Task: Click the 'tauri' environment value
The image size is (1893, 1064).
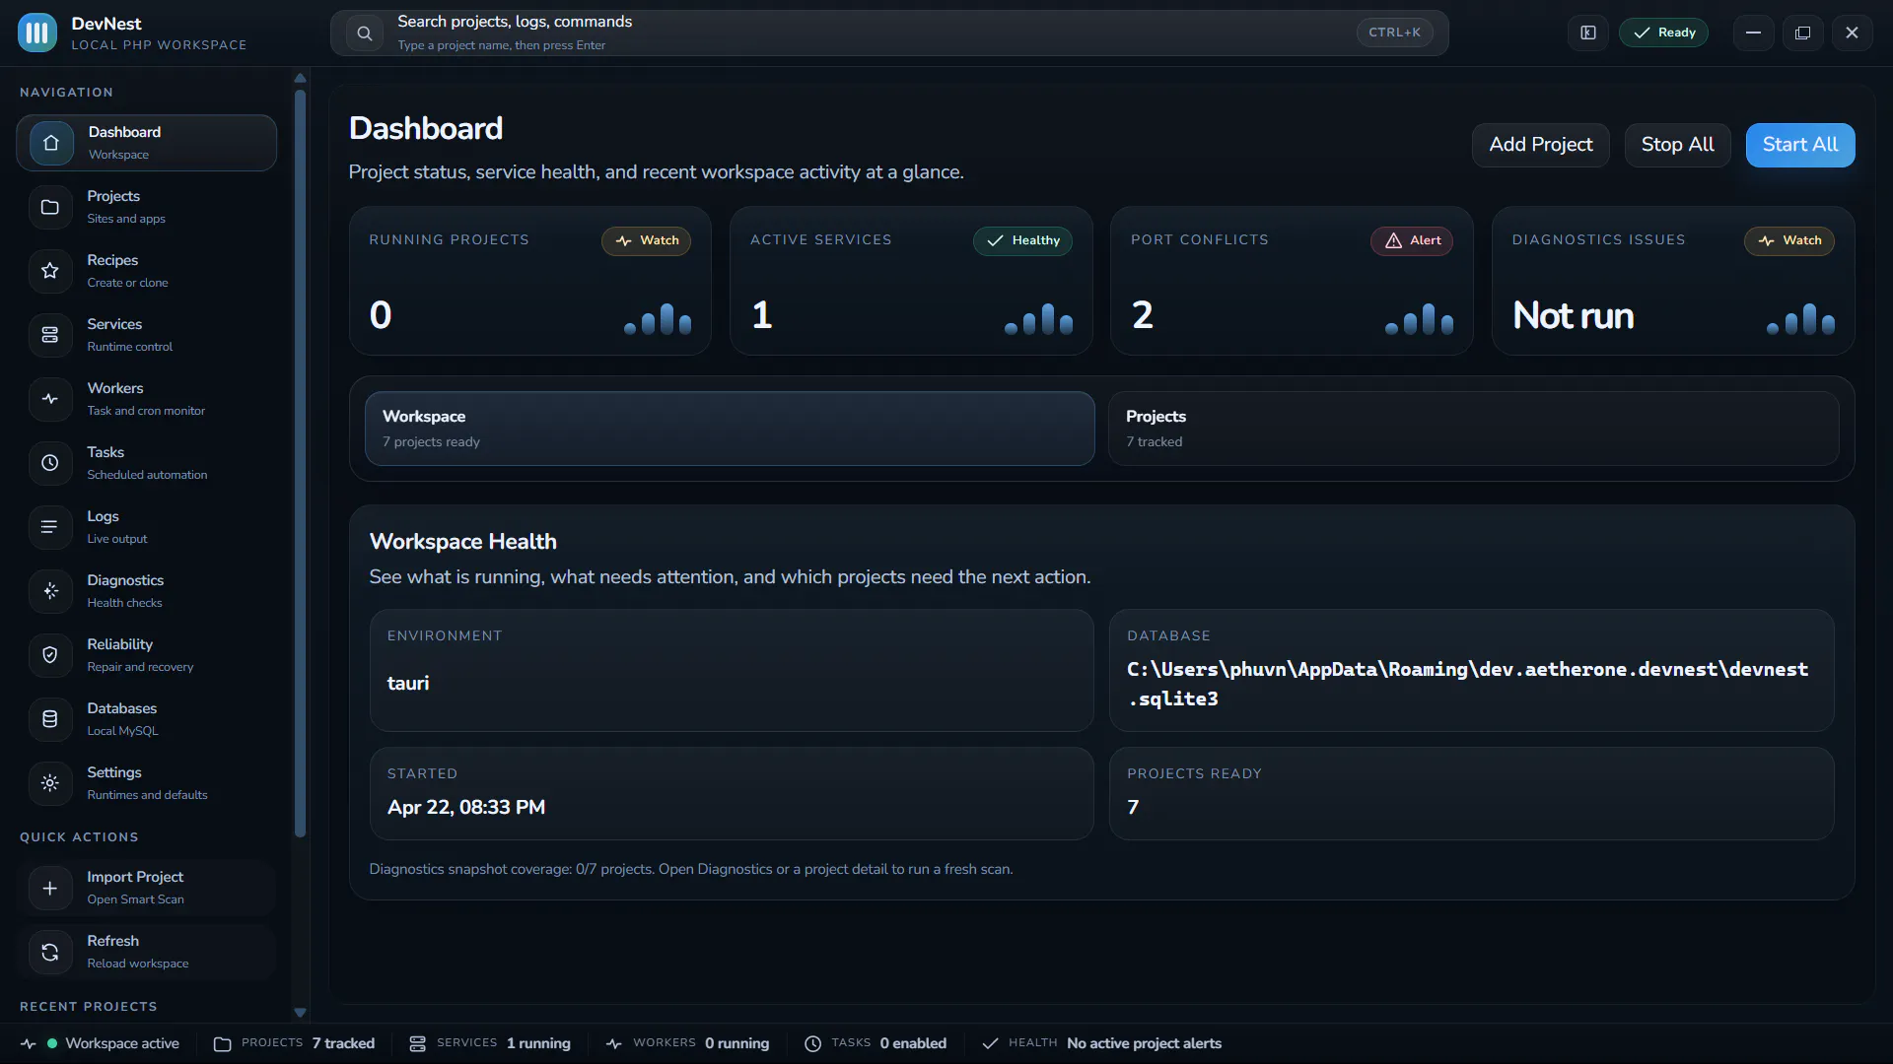Action: click(x=408, y=683)
